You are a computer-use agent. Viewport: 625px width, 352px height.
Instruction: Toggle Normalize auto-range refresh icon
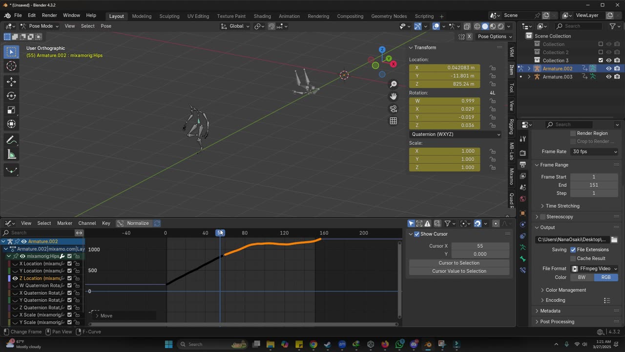click(x=157, y=223)
